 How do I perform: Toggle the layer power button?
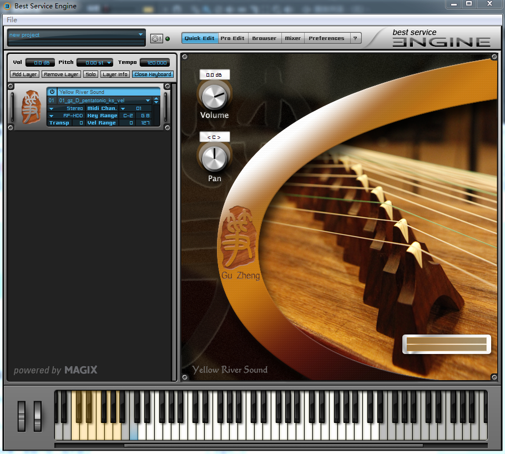pyautogui.click(x=52, y=92)
